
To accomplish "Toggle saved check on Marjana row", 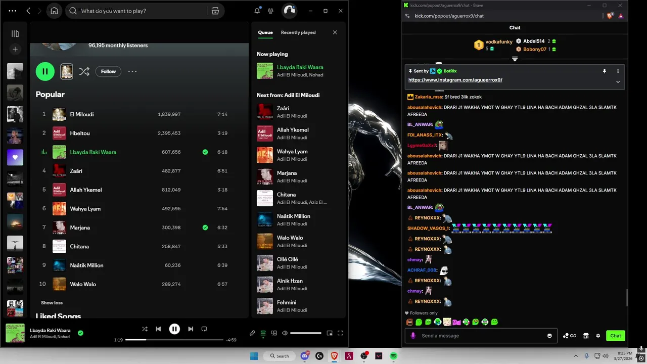I will 205,227.
